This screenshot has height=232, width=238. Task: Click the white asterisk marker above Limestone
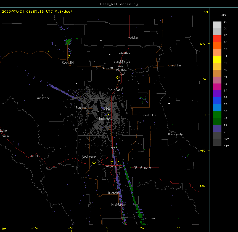click(42, 95)
